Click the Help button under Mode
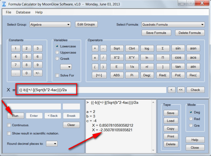The image size is (211, 156). 195,140
